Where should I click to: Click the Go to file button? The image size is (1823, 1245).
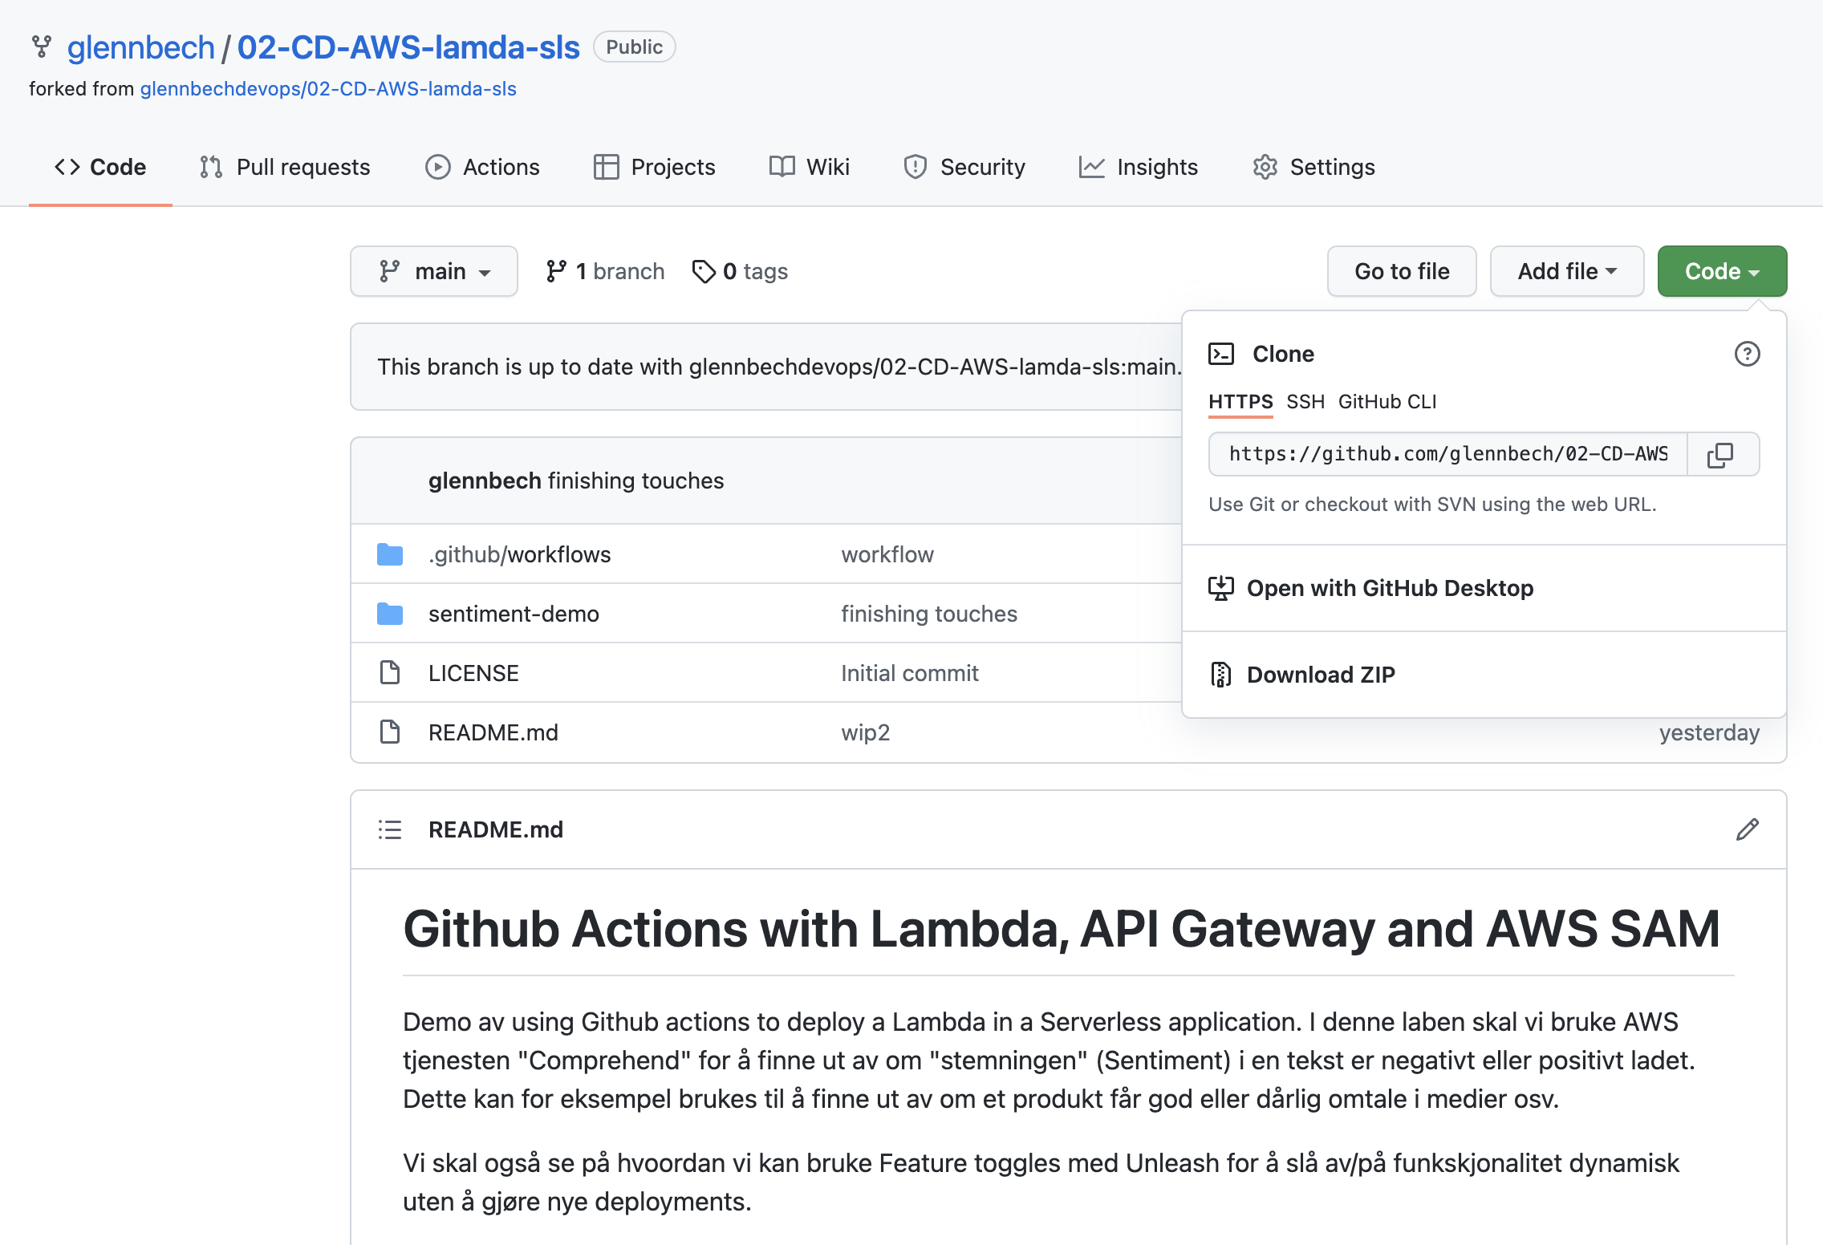1402,272
